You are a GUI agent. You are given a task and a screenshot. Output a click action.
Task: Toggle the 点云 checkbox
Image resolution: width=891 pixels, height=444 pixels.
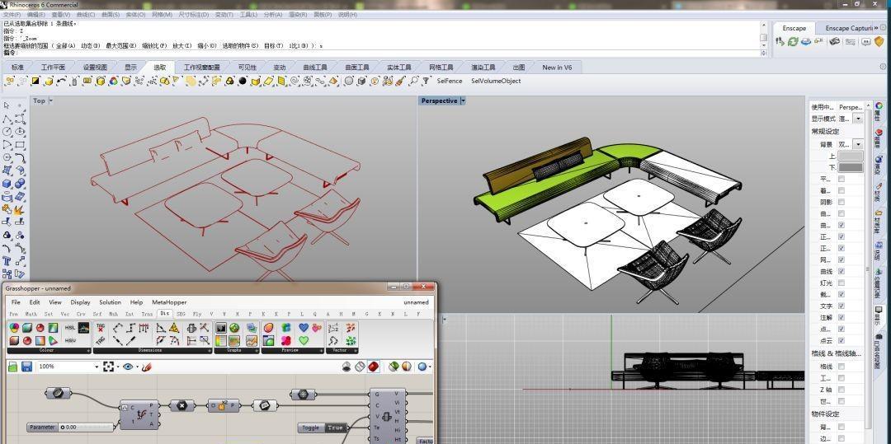pyautogui.click(x=841, y=341)
